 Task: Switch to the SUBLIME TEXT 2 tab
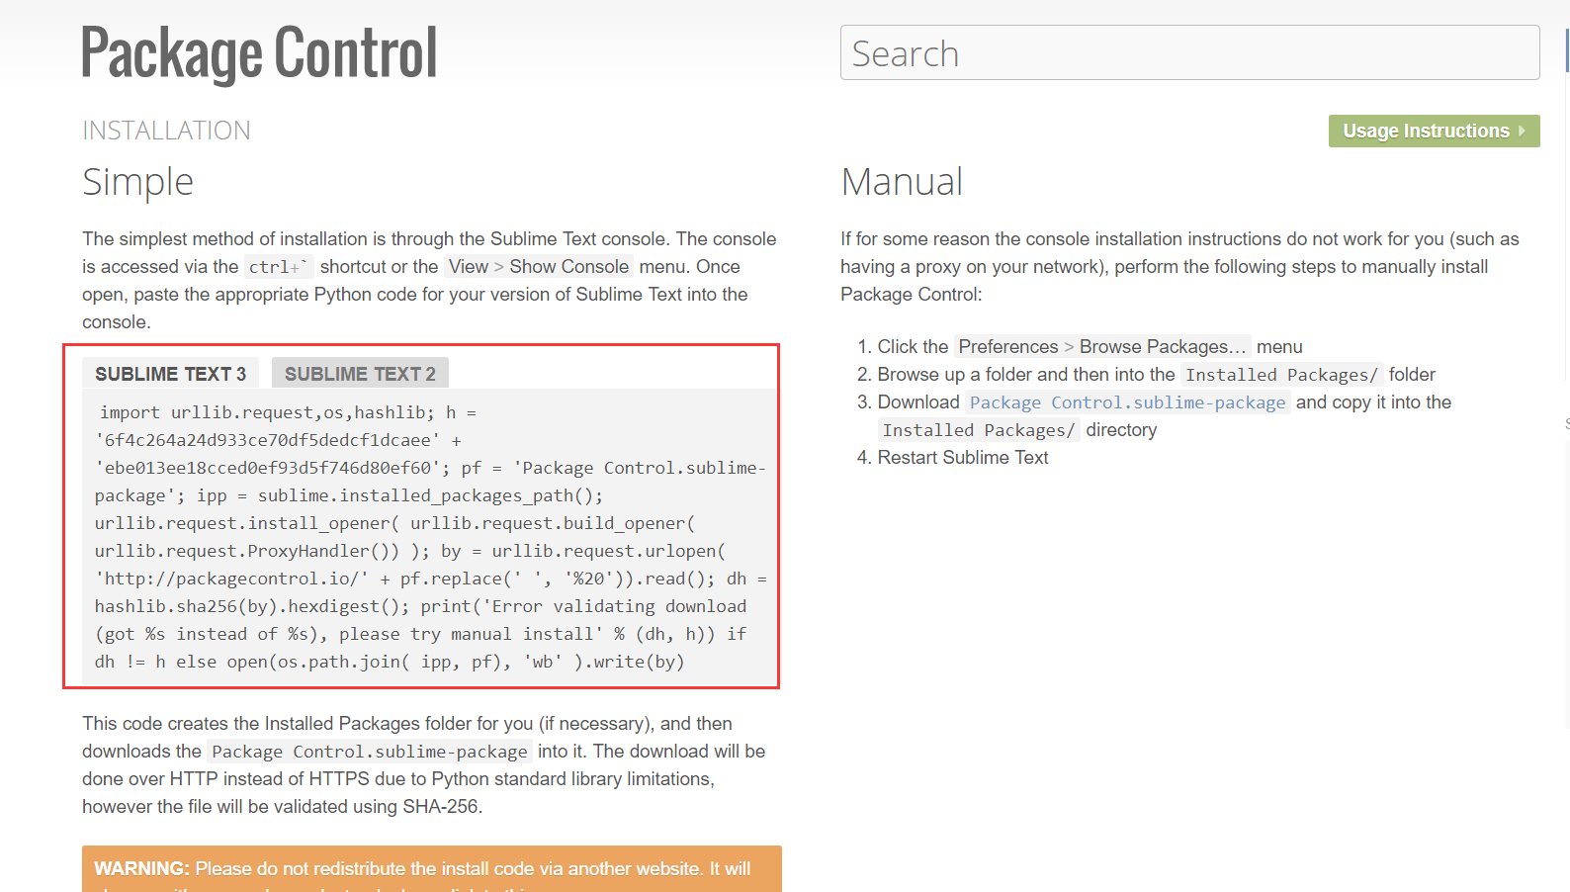pos(360,374)
